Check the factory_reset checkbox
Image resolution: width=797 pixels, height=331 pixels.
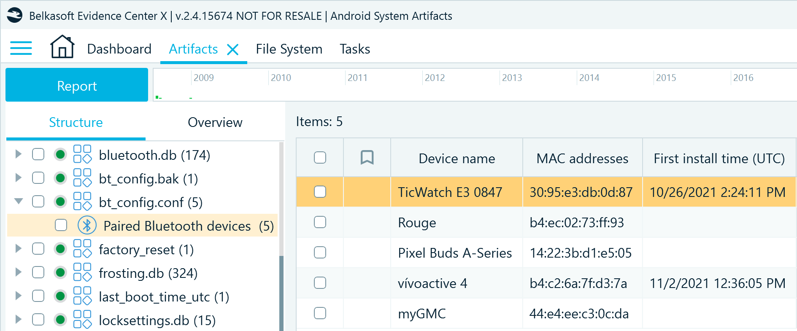point(38,249)
